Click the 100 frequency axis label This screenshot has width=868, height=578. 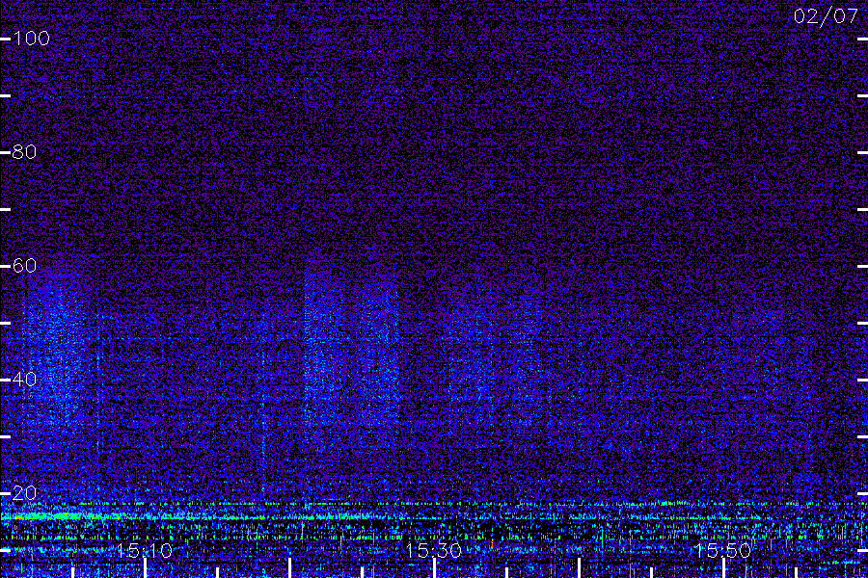click(31, 39)
